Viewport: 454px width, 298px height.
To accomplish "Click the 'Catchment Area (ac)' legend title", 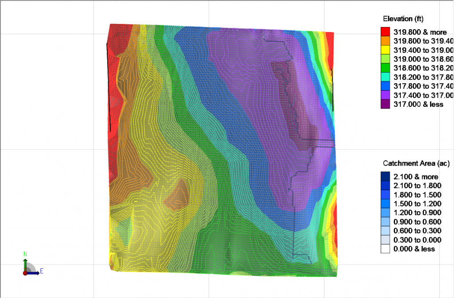I will [x=416, y=163].
